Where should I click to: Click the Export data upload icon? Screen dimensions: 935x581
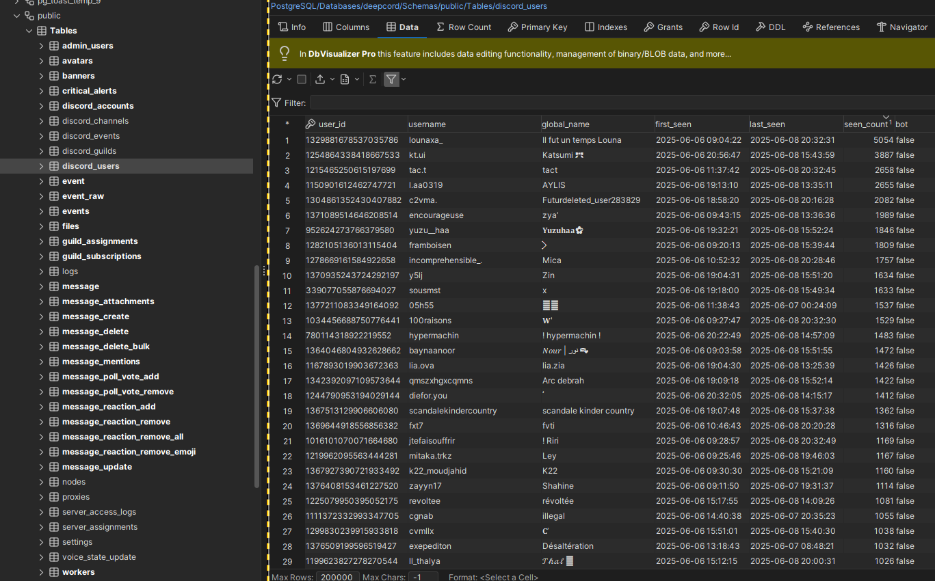tap(320, 79)
